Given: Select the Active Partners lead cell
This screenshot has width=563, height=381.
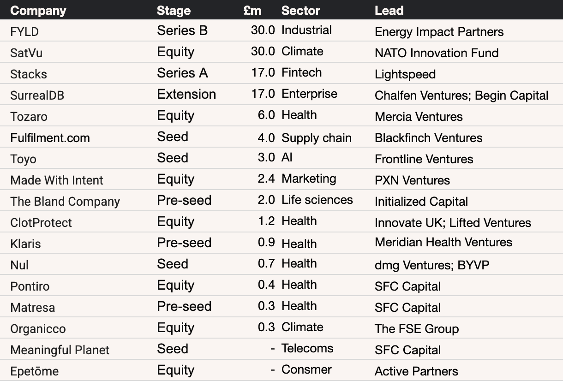Looking at the screenshot, I should [416, 371].
